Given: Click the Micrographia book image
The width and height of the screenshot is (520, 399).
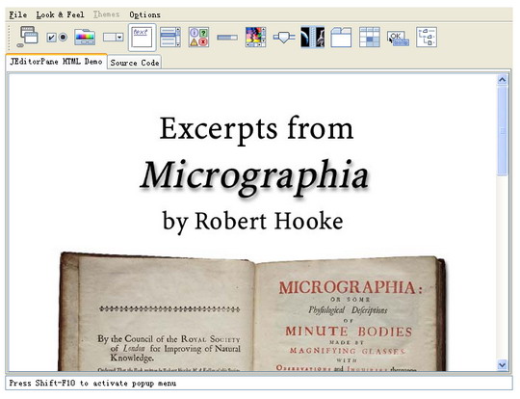Looking at the screenshot, I should [252, 311].
